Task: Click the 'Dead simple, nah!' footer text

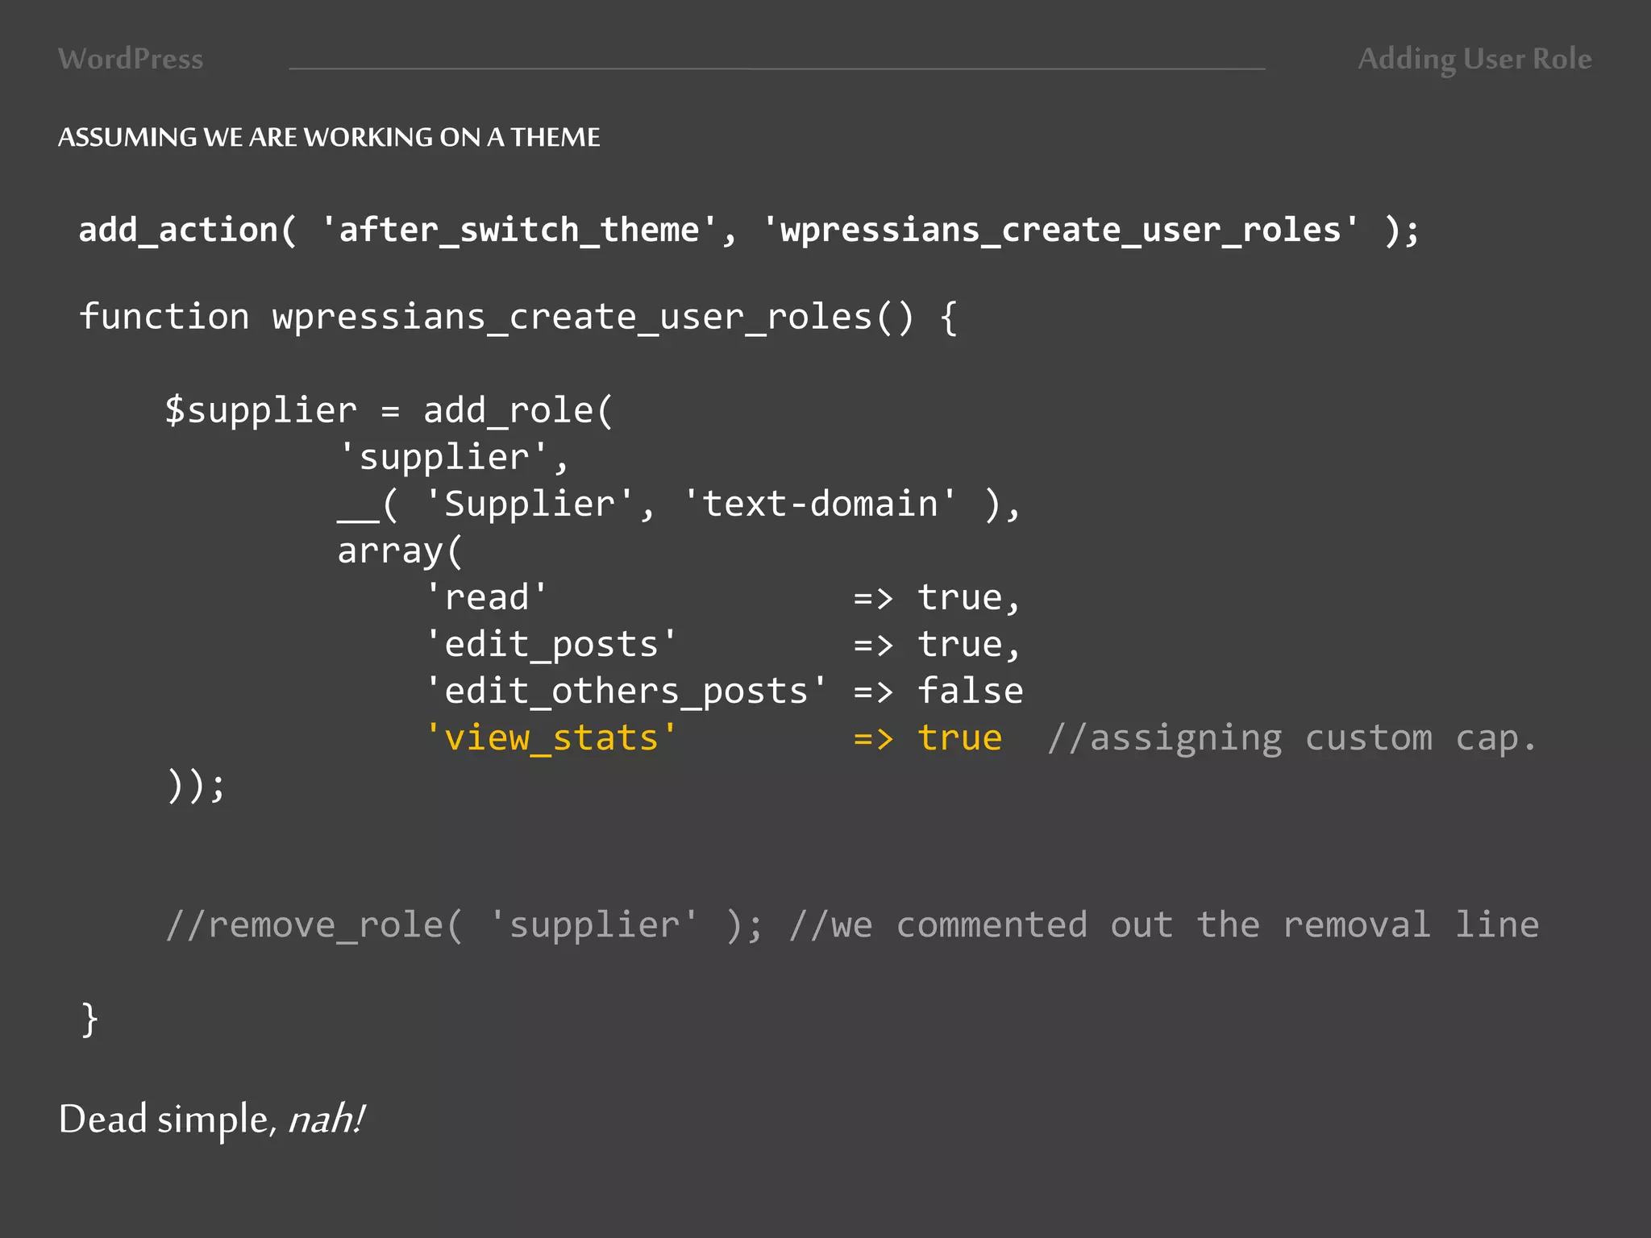Action: 212,1120
